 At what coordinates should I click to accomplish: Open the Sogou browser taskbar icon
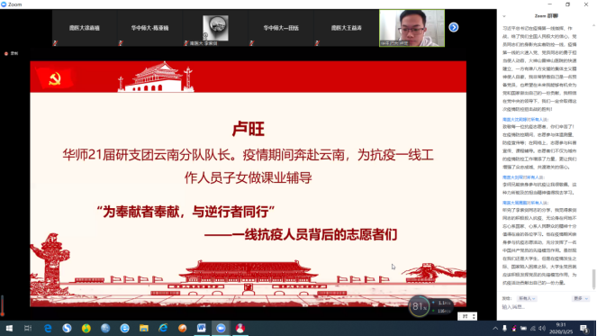pos(67,328)
